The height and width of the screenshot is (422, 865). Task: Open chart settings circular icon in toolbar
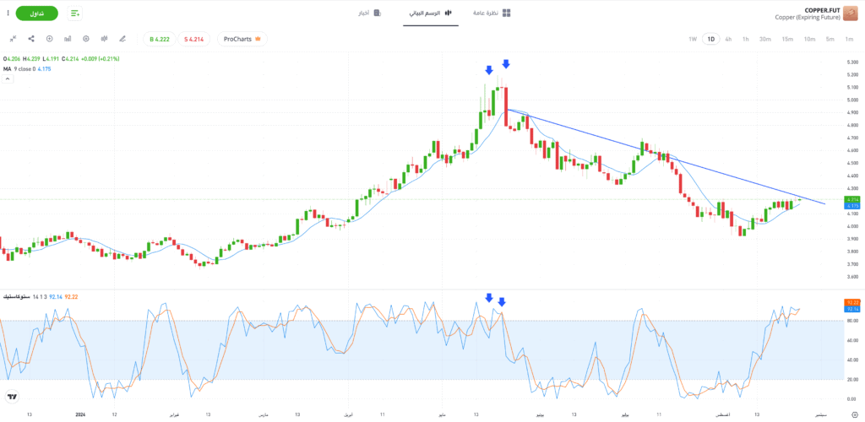pyautogui.click(x=86, y=39)
